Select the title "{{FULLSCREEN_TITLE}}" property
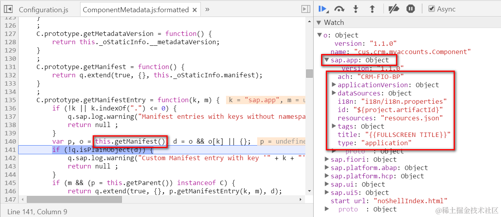501x217 pixels. tap(394, 135)
